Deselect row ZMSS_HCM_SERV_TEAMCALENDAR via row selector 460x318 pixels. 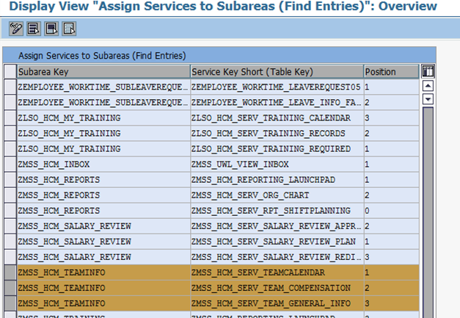[x=10, y=272]
